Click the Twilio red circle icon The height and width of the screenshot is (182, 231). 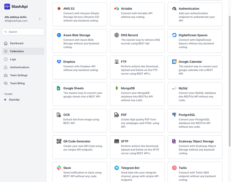tap(174, 168)
